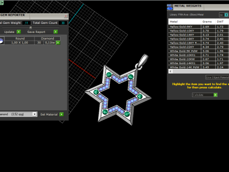
Task: Click the Metal Weights scale icon
Action: [170, 7]
